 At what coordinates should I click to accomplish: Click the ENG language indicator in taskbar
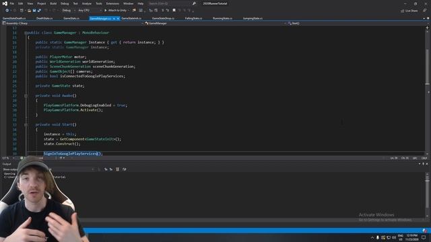(401, 237)
